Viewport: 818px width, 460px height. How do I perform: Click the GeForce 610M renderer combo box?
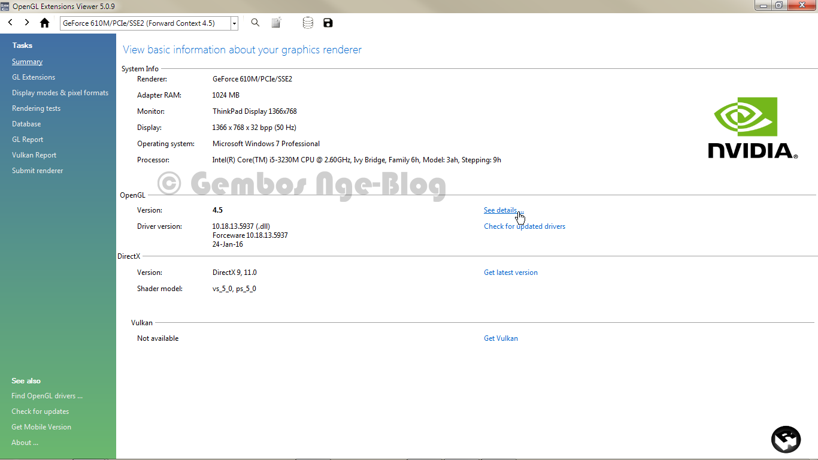(149, 23)
